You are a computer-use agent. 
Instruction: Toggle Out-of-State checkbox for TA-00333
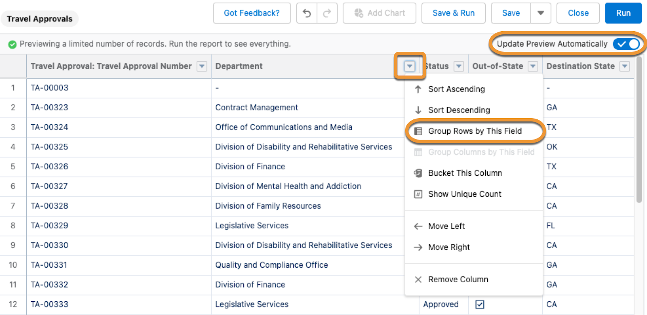pos(480,304)
